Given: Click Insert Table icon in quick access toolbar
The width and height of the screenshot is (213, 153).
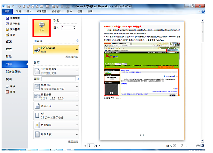Looking at the screenshot, I should [47, 6].
